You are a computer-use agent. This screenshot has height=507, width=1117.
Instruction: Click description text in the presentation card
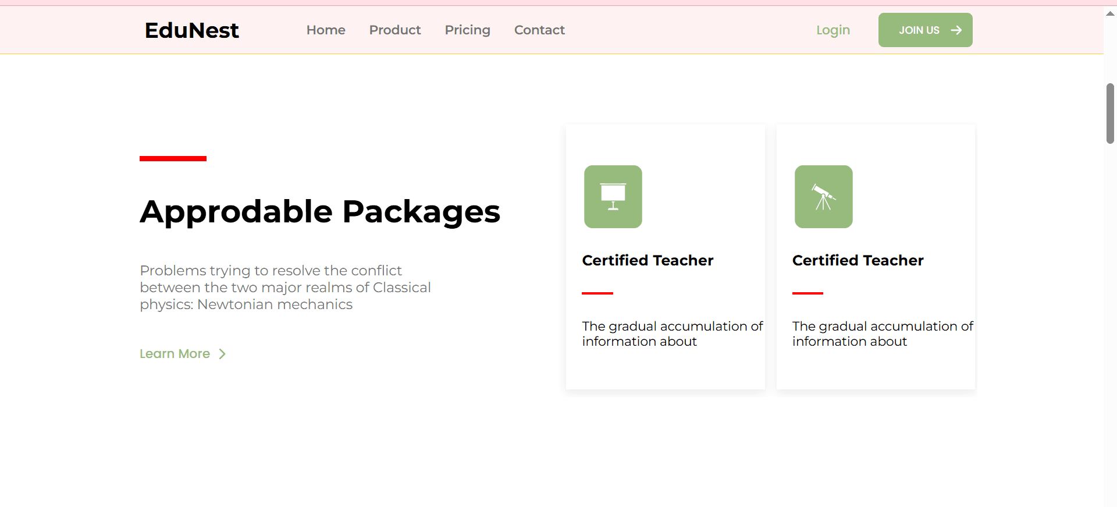tap(672, 334)
